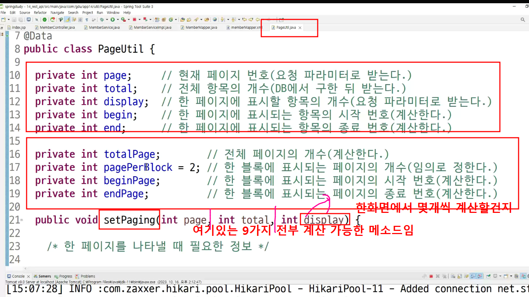Click the New Java Class icon
Viewport: 529px width, 297px height.
coord(171,19)
